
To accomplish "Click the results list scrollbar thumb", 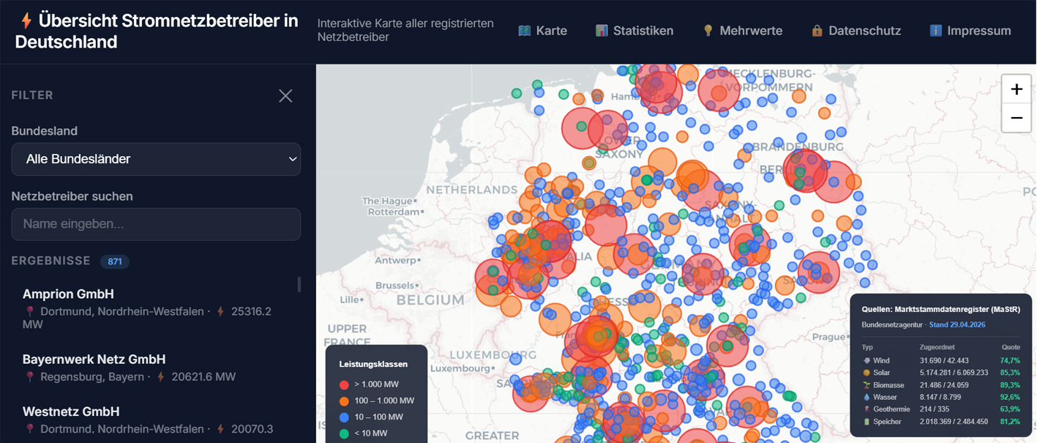I will pyautogui.click(x=299, y=284).
